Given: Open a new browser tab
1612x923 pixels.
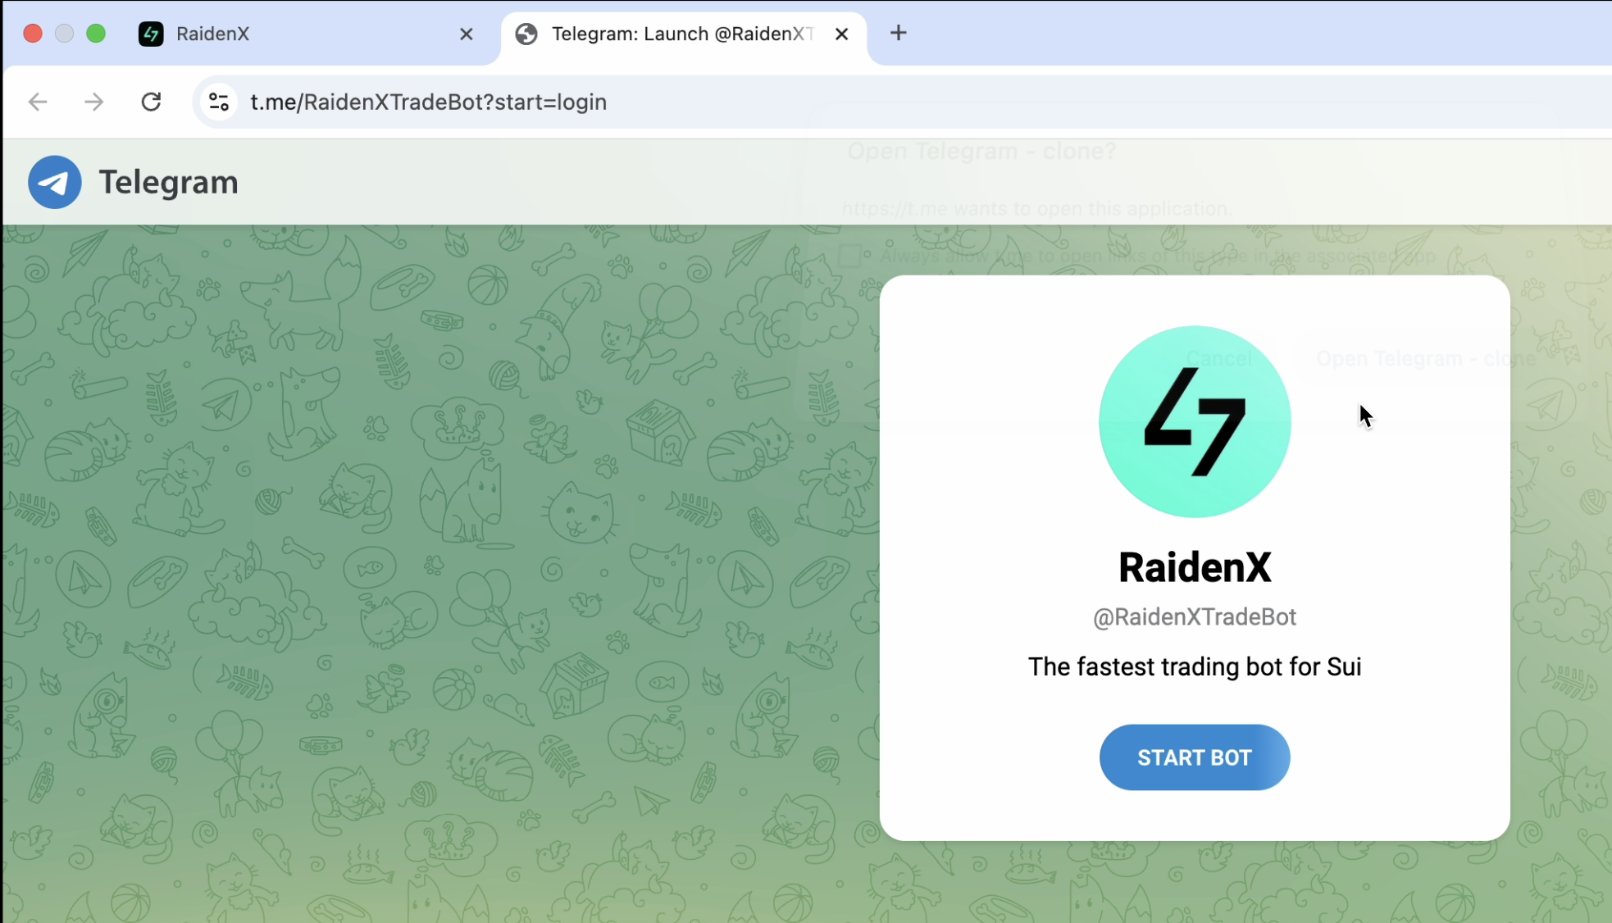Looking at the screenshot, I should click(x=898, y=33).
